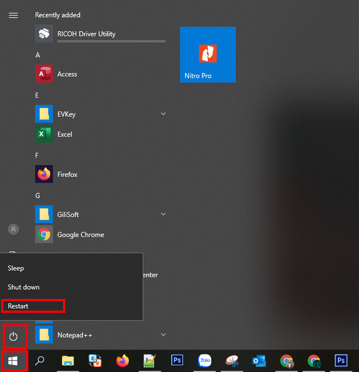Image resolution: width=359 pixels, height=372 pixels.
Task: Open the user account icon in sidebar
Action: point(13,229)
